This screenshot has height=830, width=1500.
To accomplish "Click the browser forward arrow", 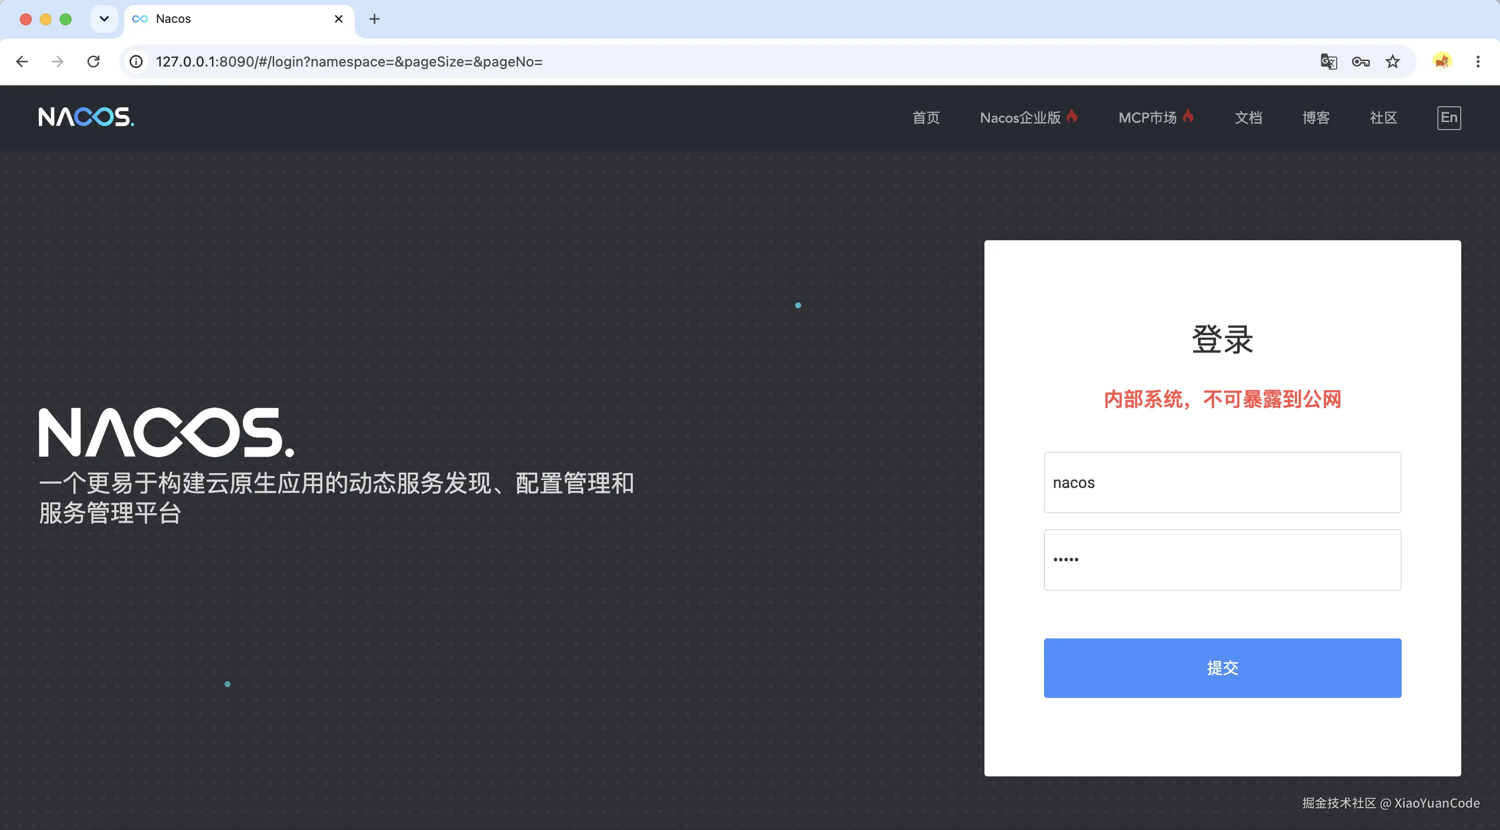I will click(x=57, y=62).
